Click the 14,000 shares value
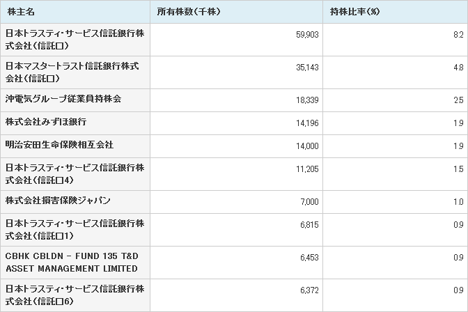Screen dimensions: 468x312 [x=307, y=146]
